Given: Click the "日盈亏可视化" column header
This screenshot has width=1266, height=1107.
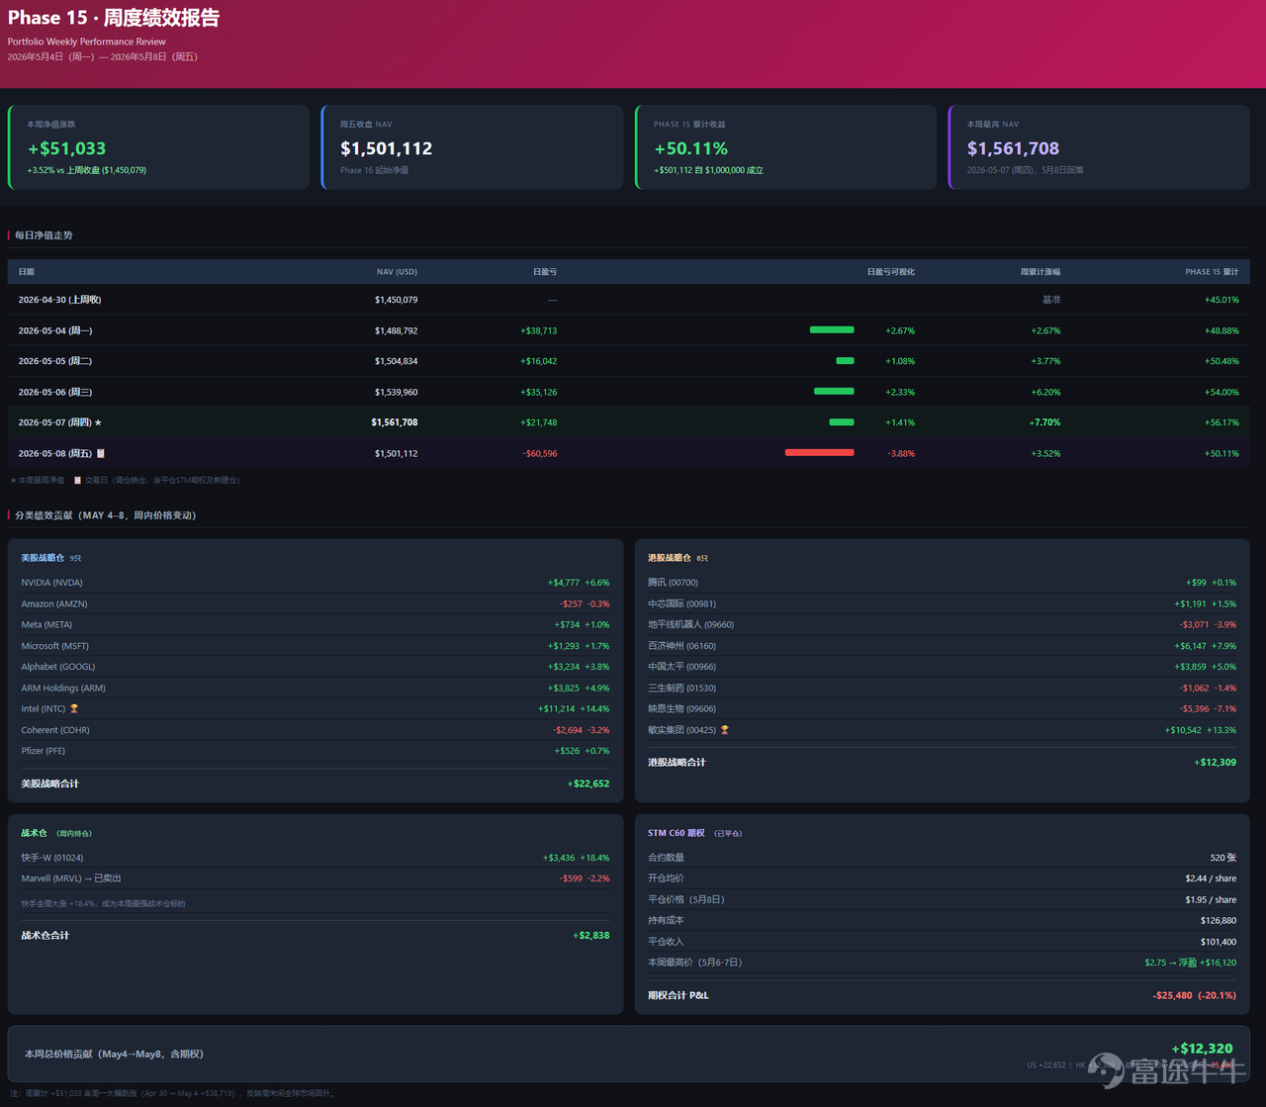Looking at the screenshot, I should tap(891, 272).
